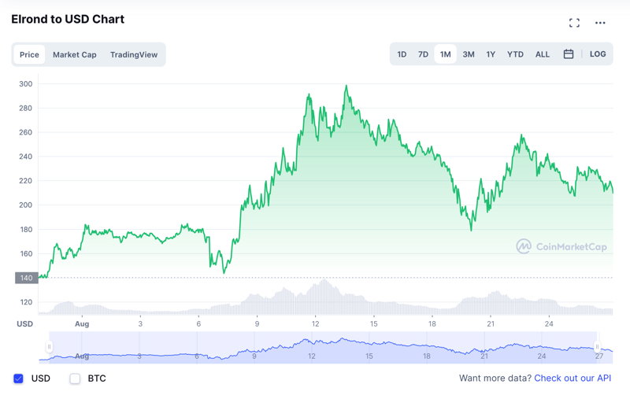
Task: Grab the right range selector handle
Action: (x=597, y=347)
